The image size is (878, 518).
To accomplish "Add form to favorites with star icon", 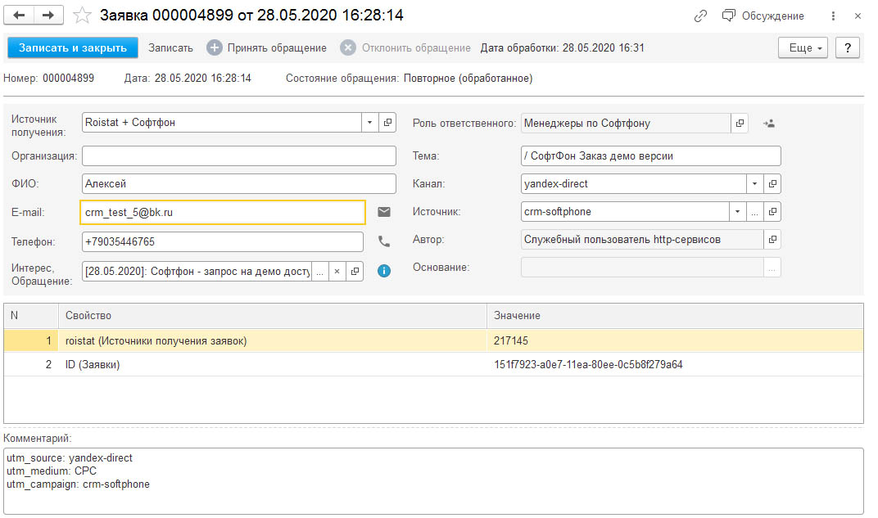I will 83,16.
